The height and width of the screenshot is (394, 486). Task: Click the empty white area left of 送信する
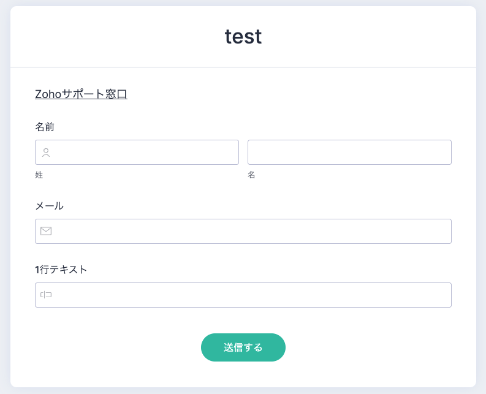110,347
